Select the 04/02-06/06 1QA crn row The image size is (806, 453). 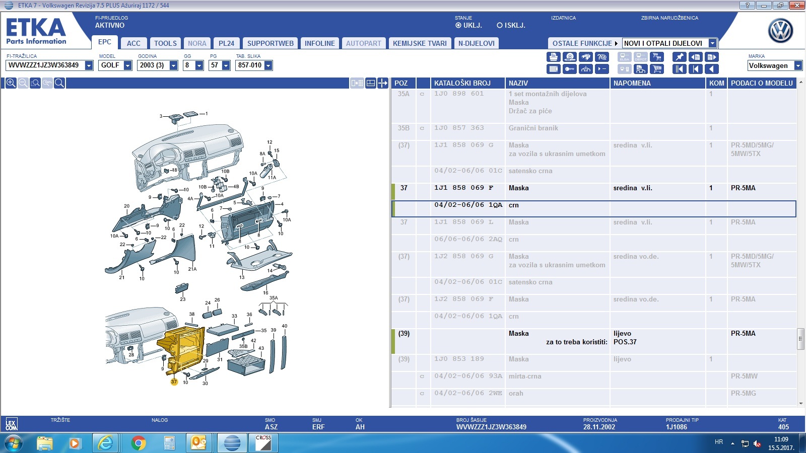pos(594,209)
